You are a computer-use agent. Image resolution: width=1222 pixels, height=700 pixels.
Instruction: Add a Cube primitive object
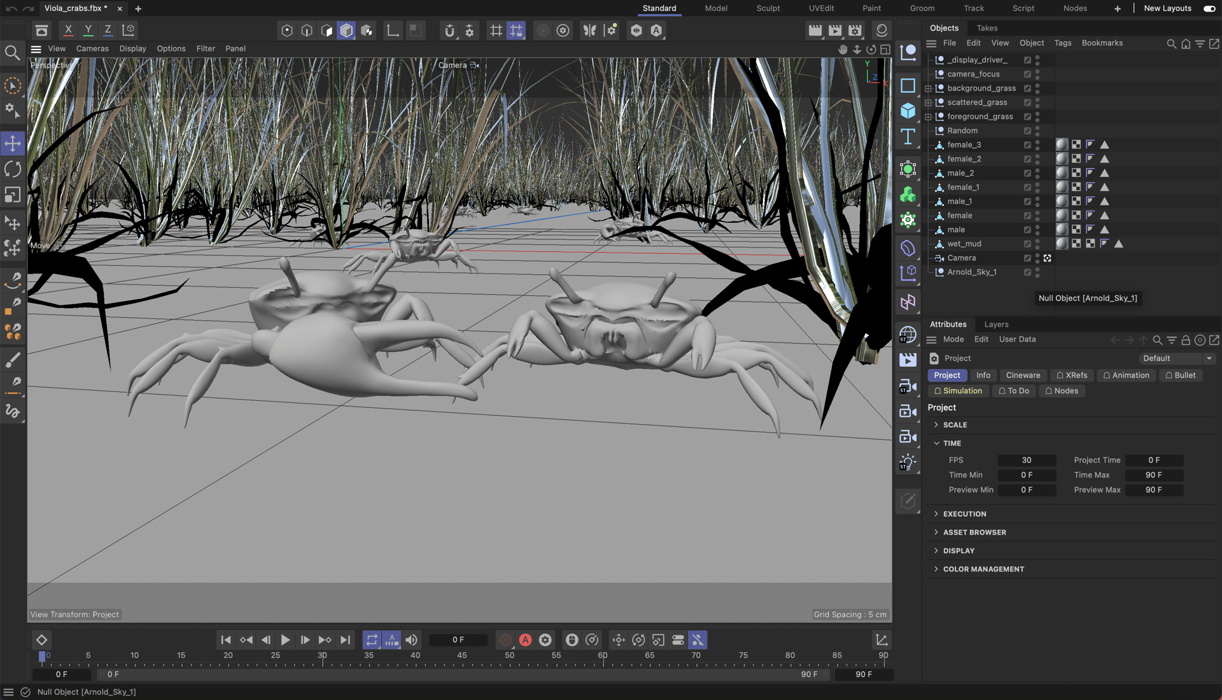click(x=908, y=111)
